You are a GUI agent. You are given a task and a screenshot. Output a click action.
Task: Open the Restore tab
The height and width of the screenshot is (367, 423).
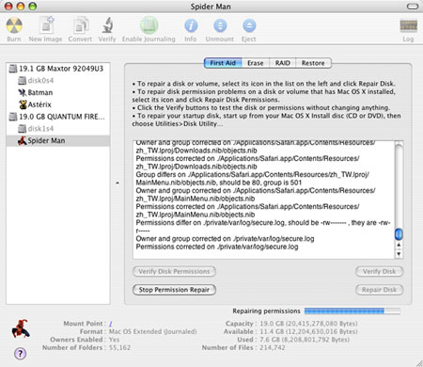pyautogui.click(x=313, y=63)
